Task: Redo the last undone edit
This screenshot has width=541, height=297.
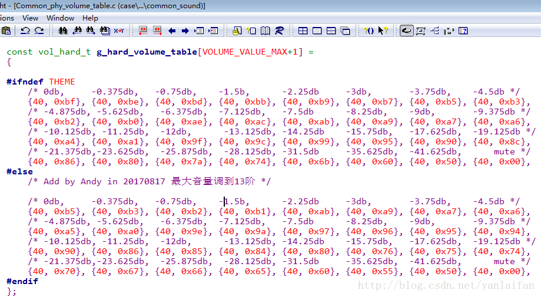Action: pos(39,31)
